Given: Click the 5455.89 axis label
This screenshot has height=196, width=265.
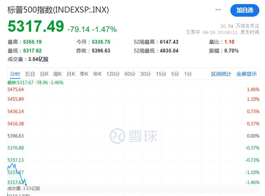Looking at the screenshot, I should pyautogui.click(x=16, y=99).
